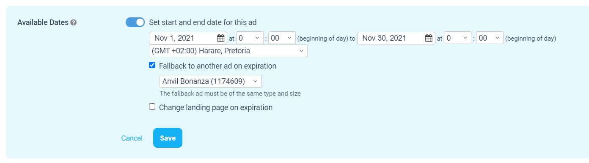Viewport: 589px width, 163px height.
Task: Click the 'Fallback to another ad' label text
Action: coord(217,66)
